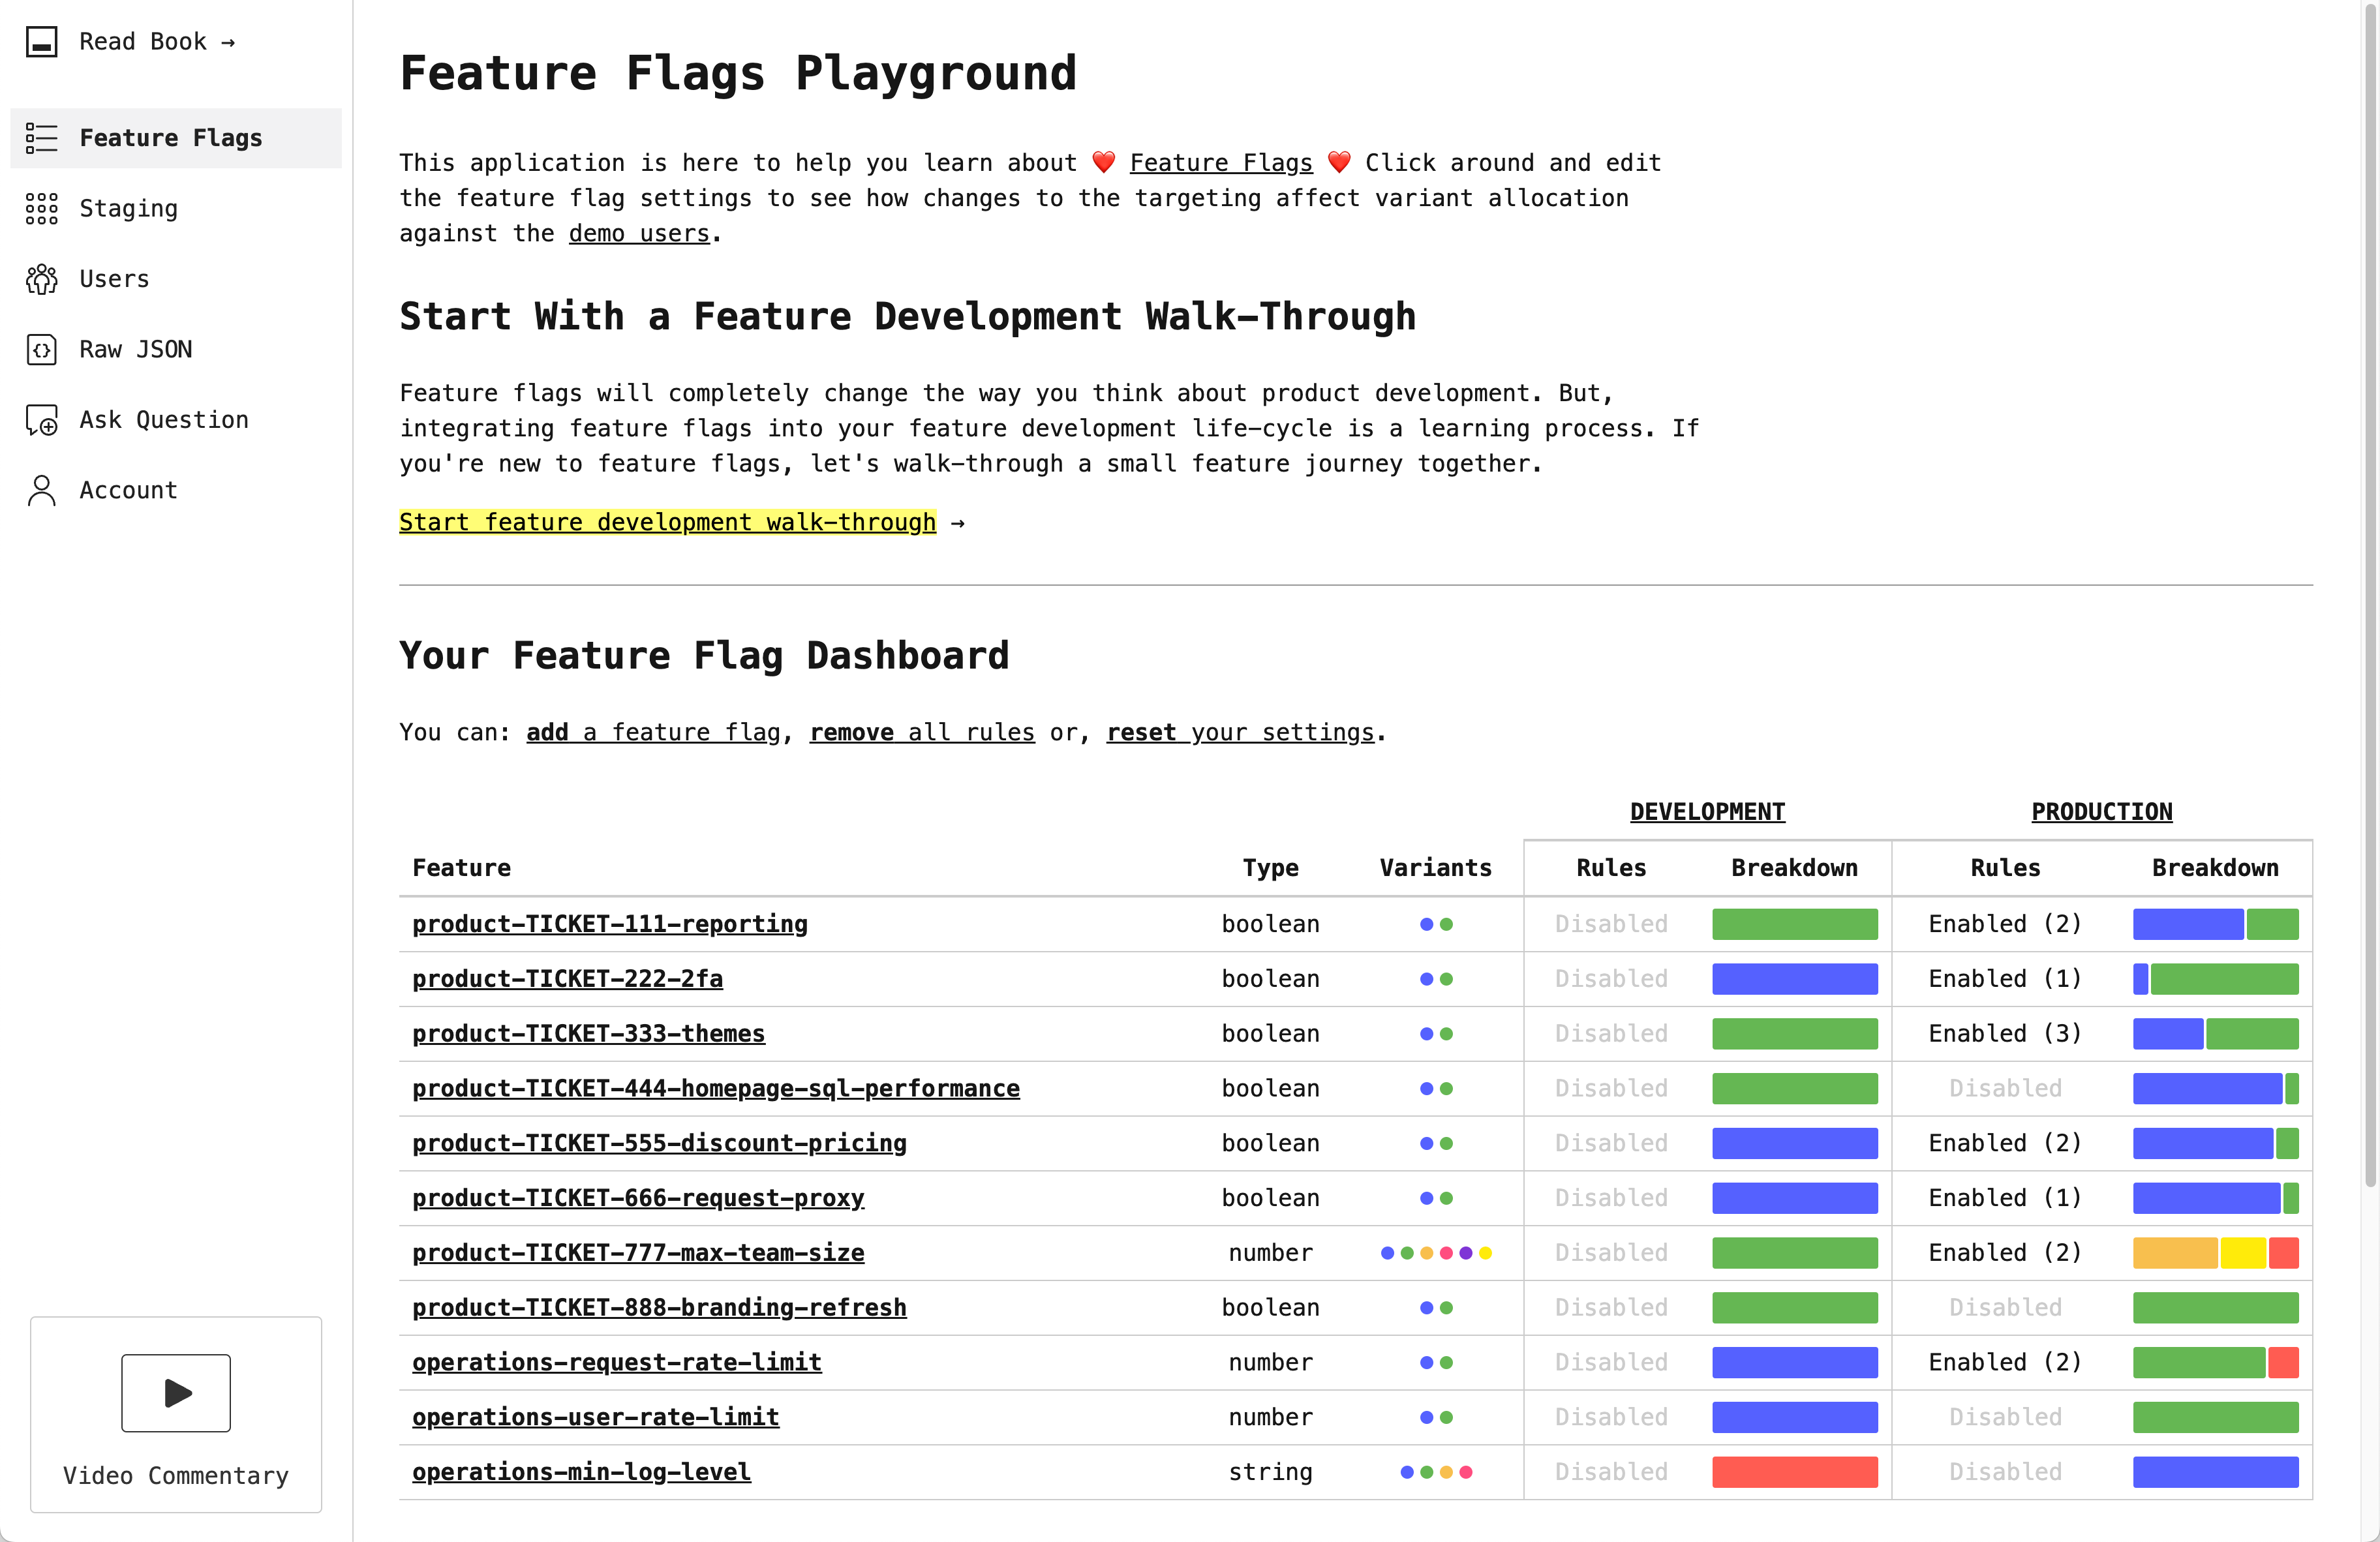Open Ask Question using the chat icon
Viewport: 2380px width, 1542px height.
42,420
